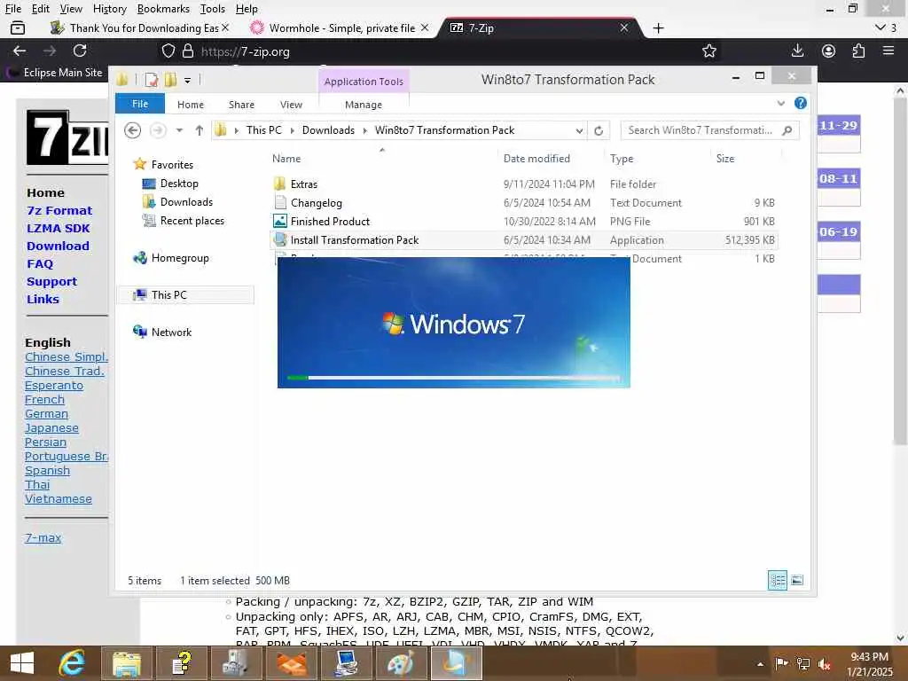Launch Internet Explorer from taskbar
Viewport: 908px width, 681px height.
[x=72, y=663]
